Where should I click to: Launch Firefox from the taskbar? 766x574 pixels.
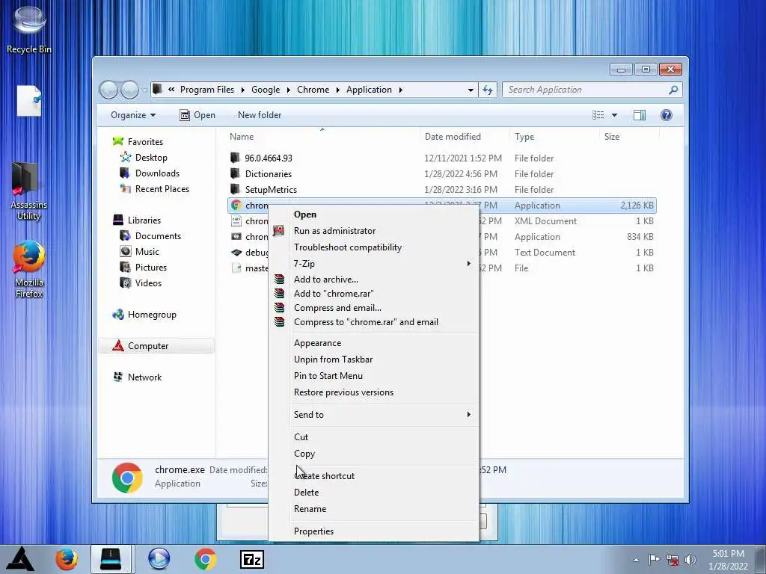(x=67, y=559)
